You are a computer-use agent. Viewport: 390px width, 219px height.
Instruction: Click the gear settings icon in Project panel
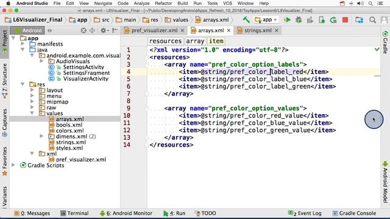point(103,30)
